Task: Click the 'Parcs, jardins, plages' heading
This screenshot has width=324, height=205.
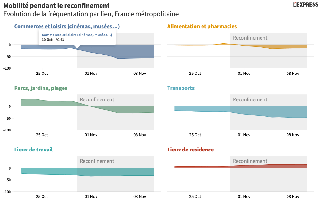Action: pos(41,88)
